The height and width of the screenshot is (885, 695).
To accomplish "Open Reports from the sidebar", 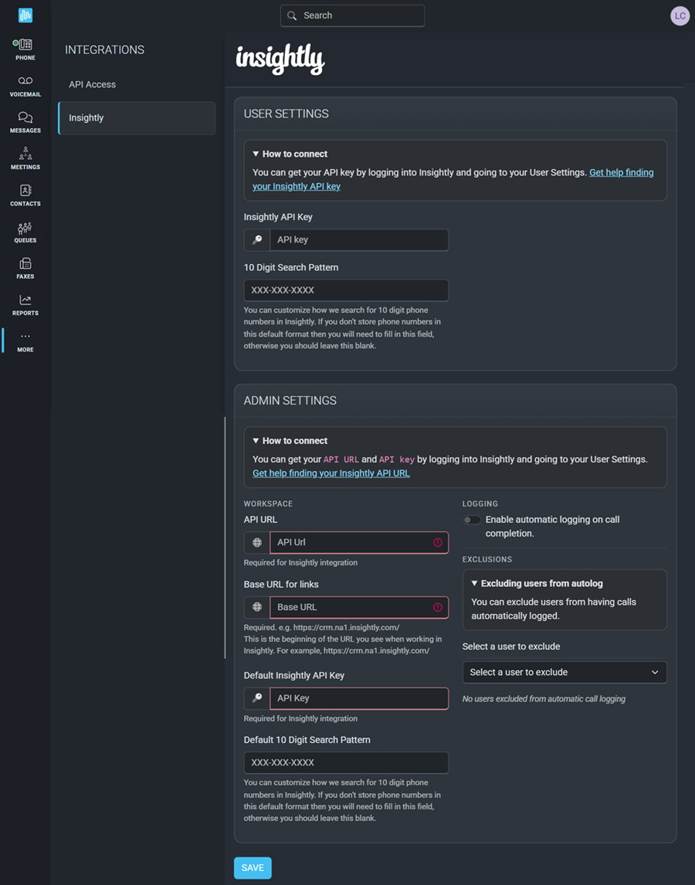I will 25,304.
